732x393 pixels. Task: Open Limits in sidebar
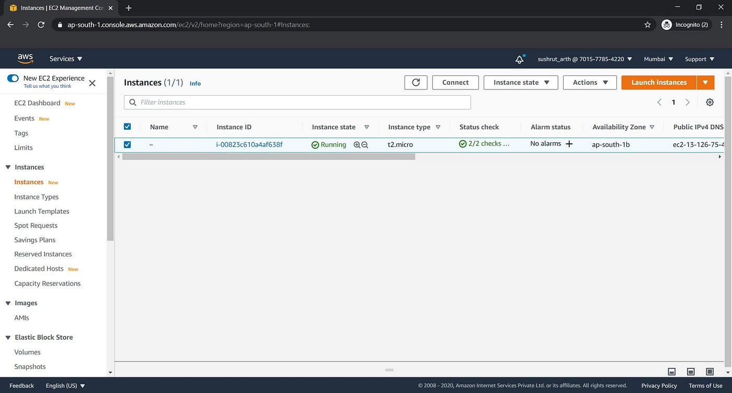click(x=23, y=148)
